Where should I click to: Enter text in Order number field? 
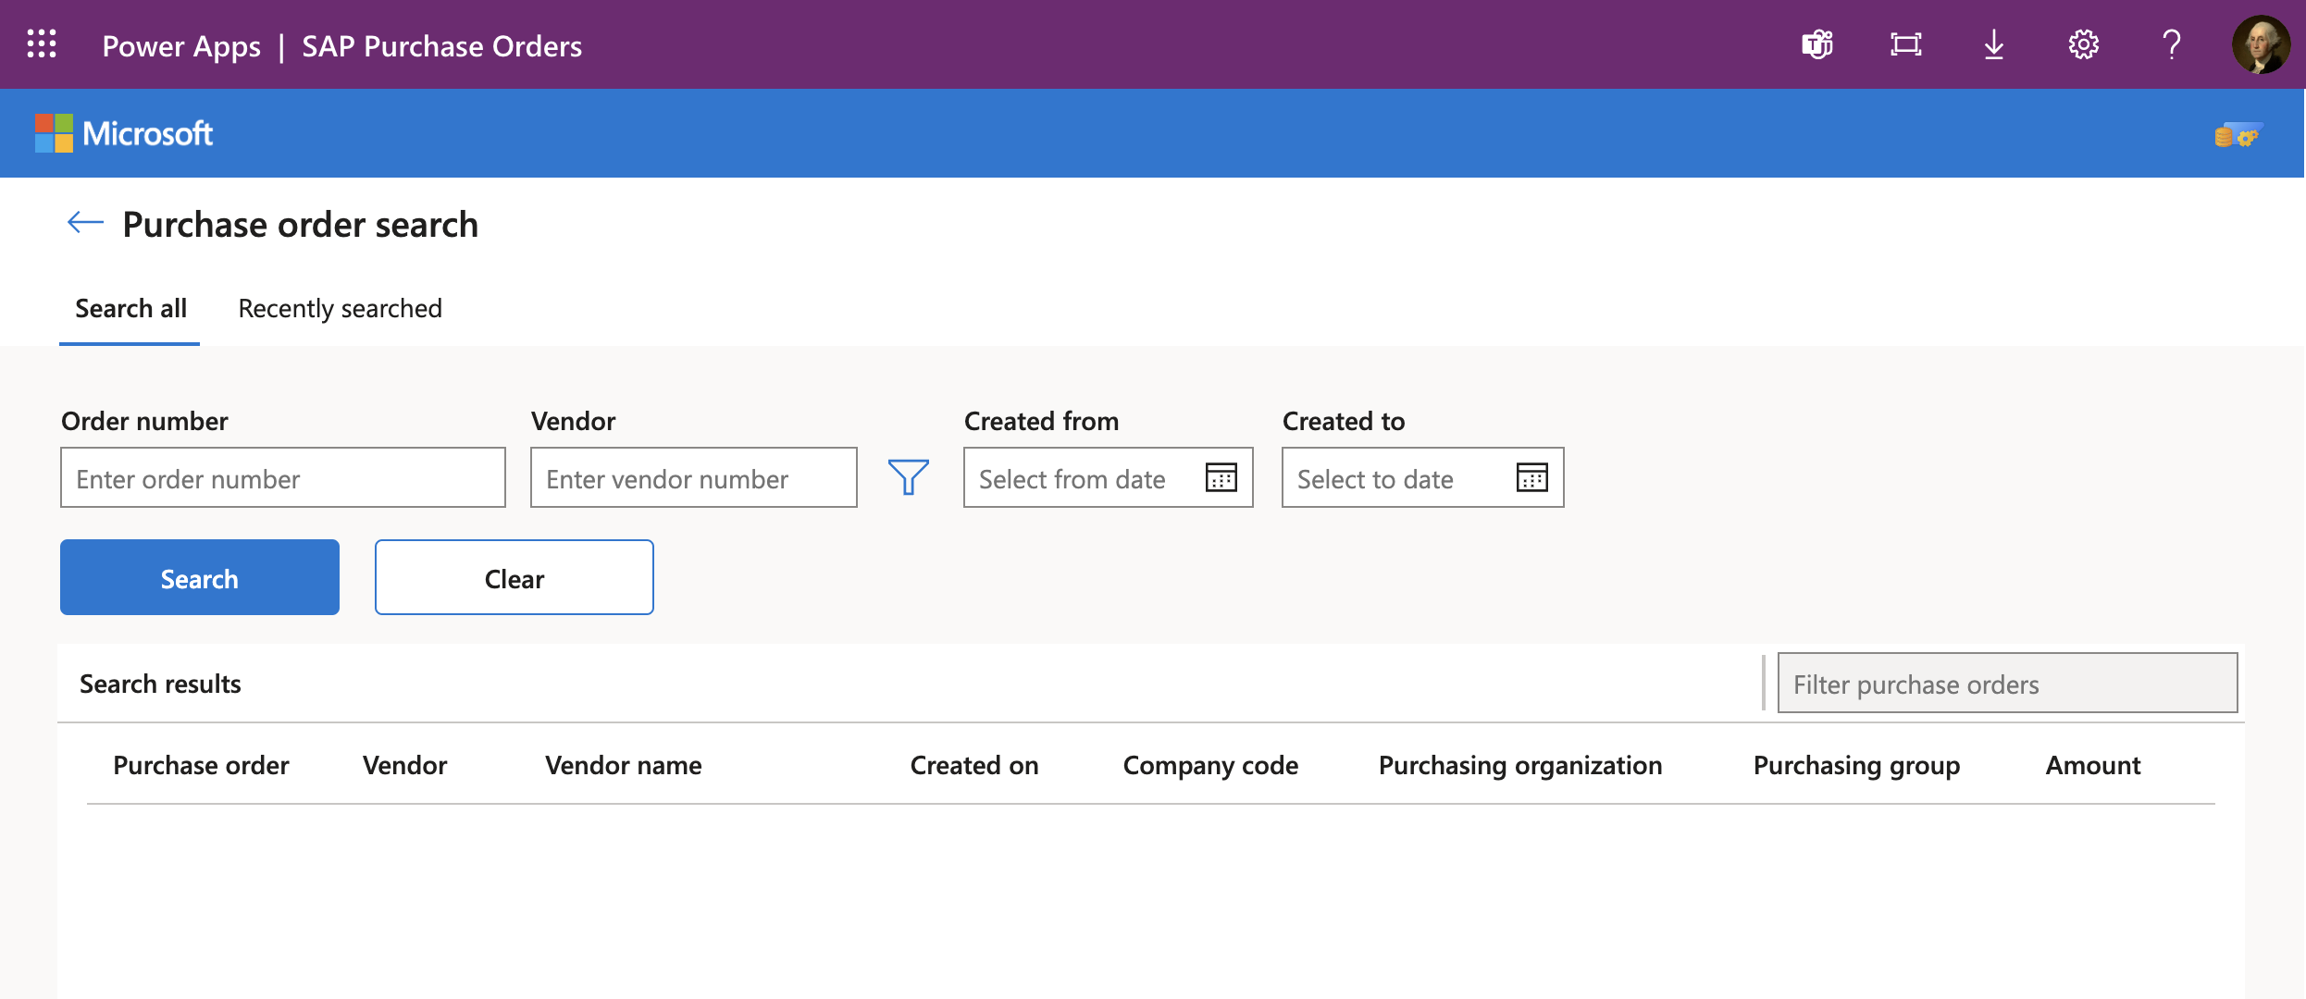(282, 476)
